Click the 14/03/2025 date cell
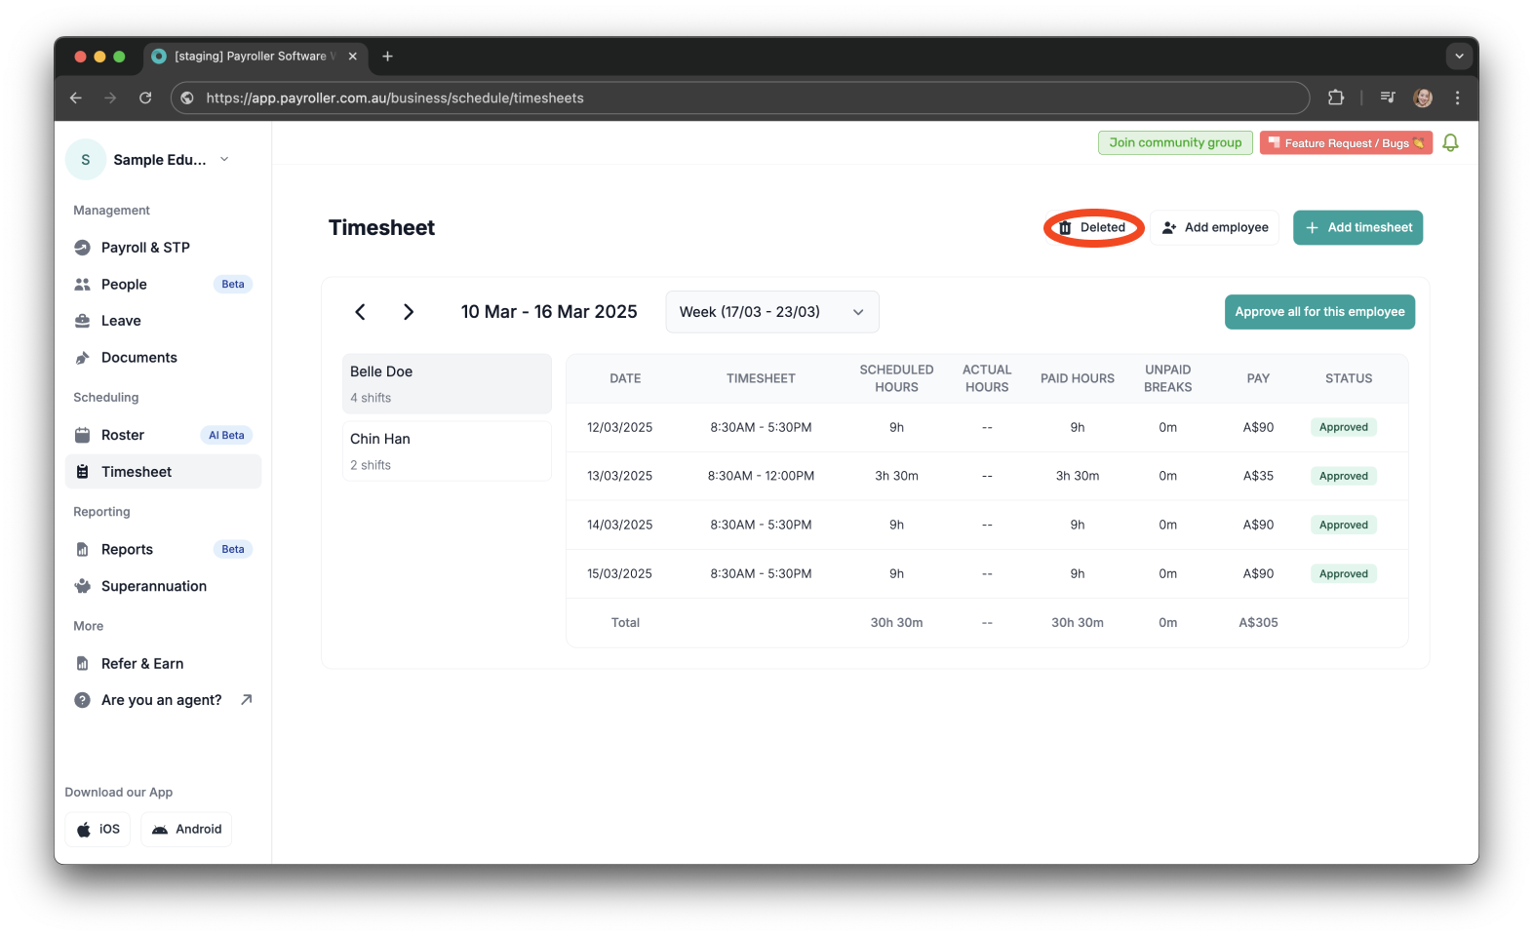 point(619,526)
